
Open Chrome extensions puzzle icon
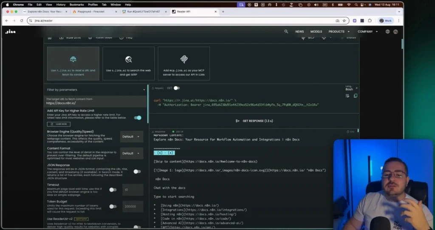tap(370, 20)
